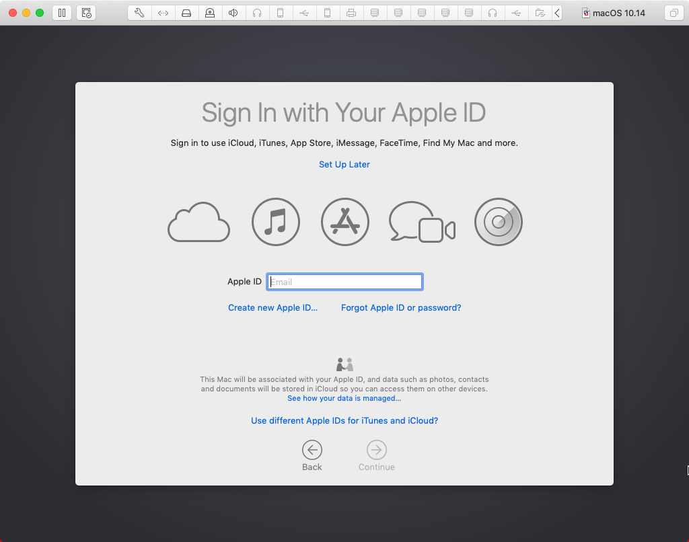This screenshot has height=542, width=689.
Task: Select the iTunes music note icon
Action: (275, 222)
